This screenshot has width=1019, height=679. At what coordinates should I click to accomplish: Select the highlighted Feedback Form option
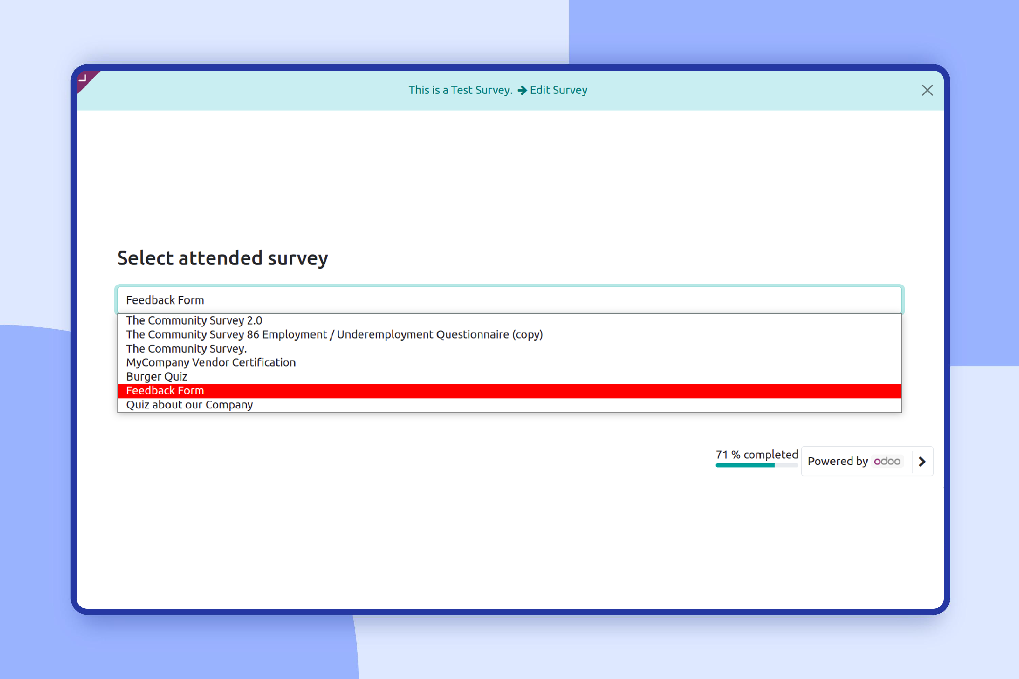pos(165,391)
